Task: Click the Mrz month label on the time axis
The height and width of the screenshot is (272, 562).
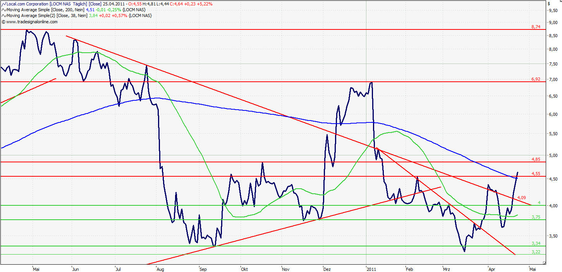Action: pyautogui.click(x=447, y=269)
